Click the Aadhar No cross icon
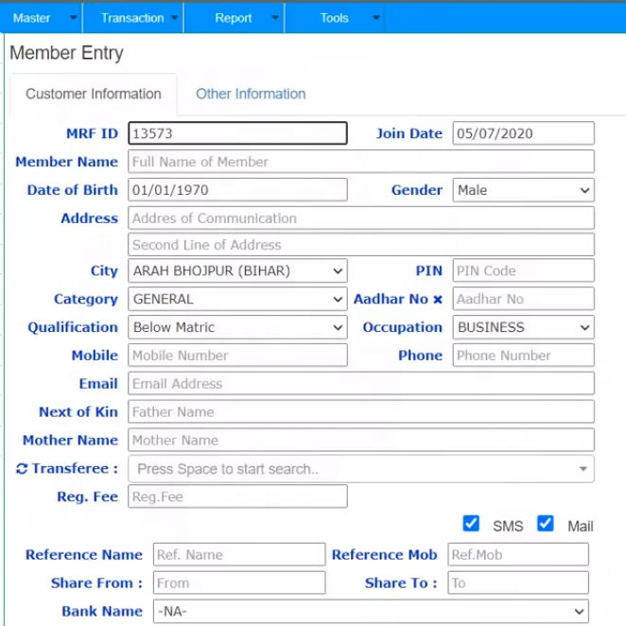This screenshot has height=626, width=626. [438, 300]
